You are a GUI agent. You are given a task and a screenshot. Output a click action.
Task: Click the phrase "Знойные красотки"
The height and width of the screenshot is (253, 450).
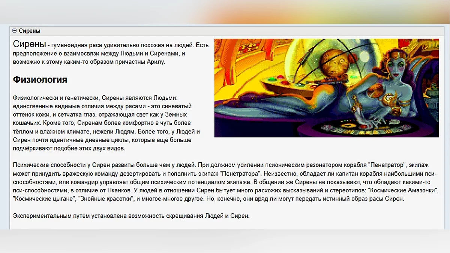[x=105, y=199]
